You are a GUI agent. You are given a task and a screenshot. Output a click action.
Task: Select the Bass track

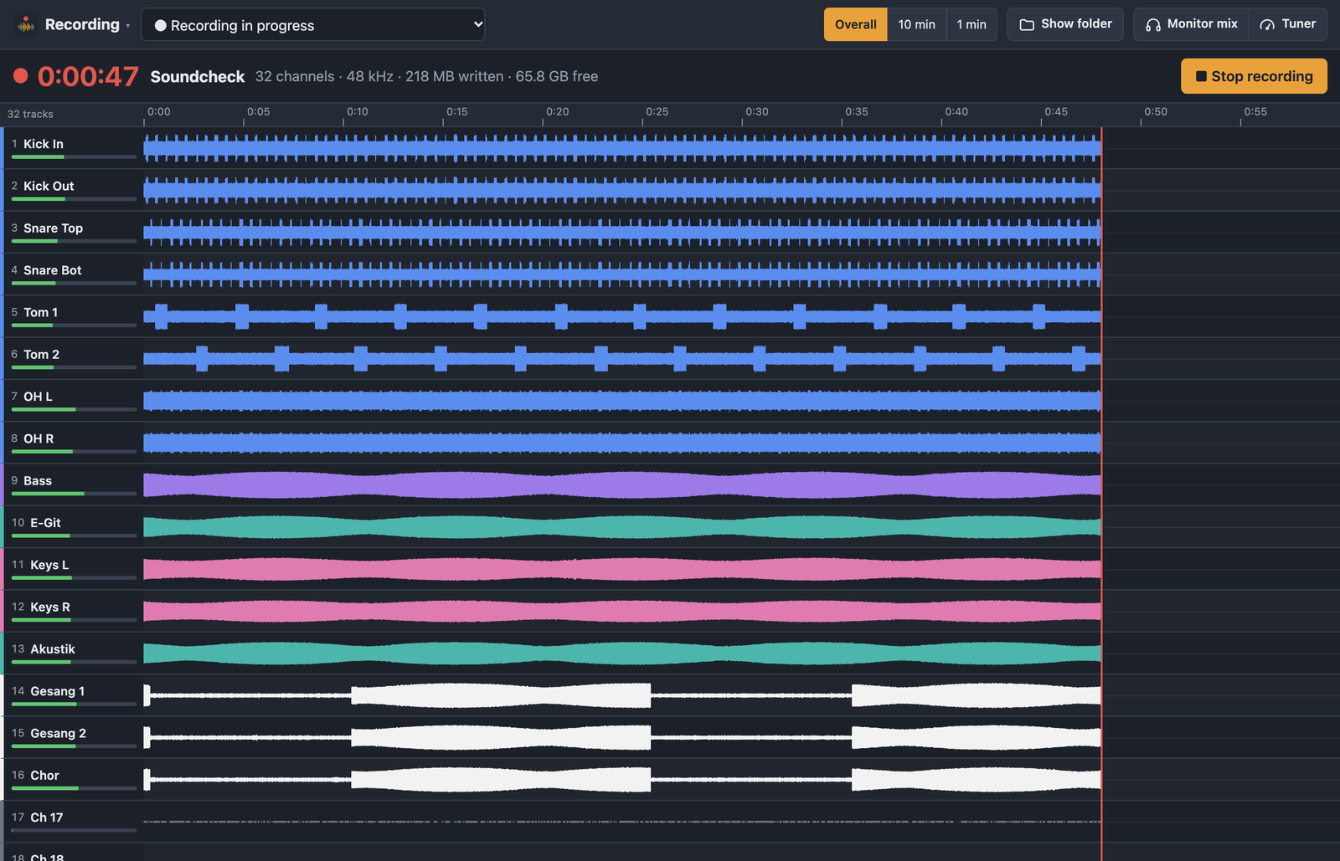71,484
